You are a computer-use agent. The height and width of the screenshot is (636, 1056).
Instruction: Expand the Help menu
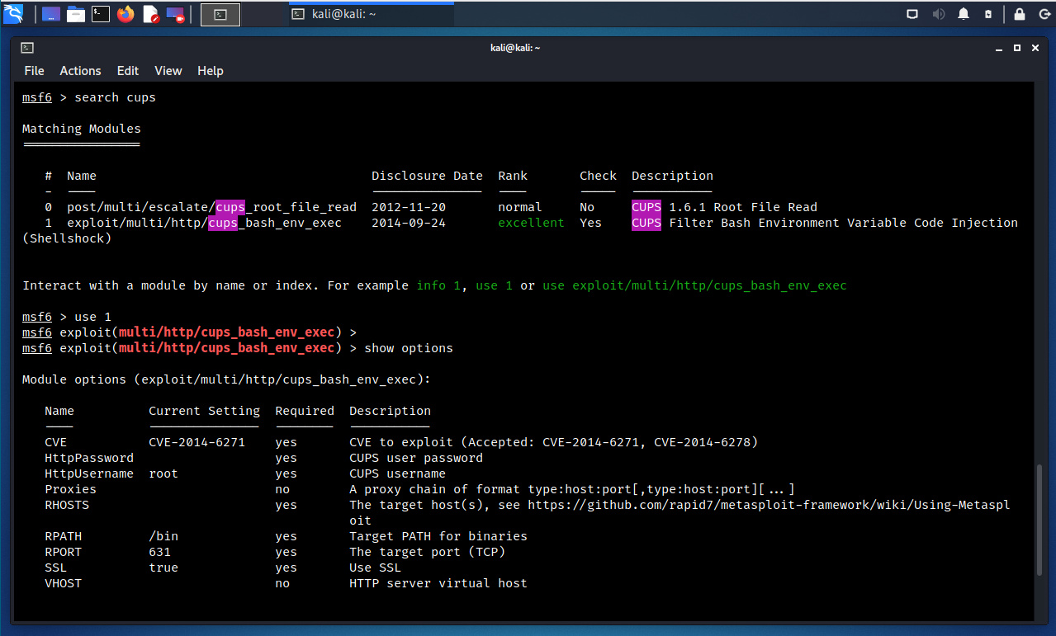click(x=211, y=71)
